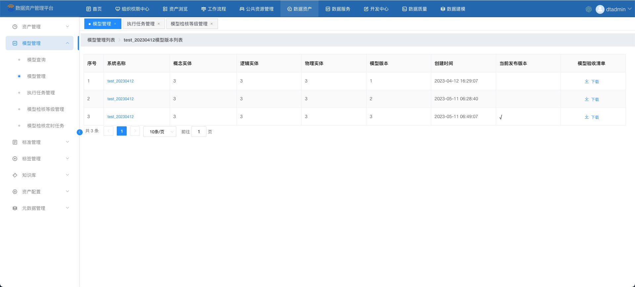The width and height of the screenshot is (635, 287).
Task: Expand the 资产配置 sidebar menu
Action: [67, 191]
